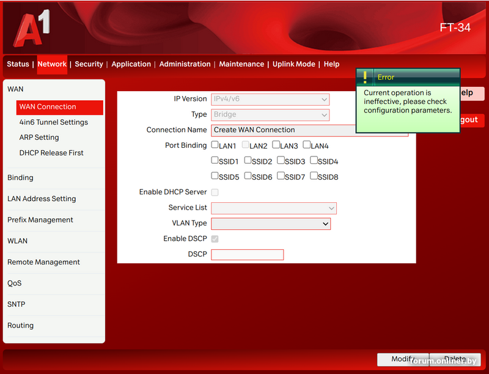Open the Administration menu
489x374 pixels.
click(185, 64)
